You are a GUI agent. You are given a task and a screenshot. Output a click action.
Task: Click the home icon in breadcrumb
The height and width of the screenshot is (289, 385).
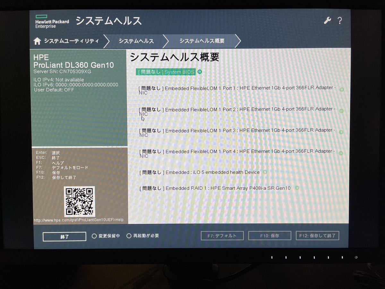click(38, 41)
